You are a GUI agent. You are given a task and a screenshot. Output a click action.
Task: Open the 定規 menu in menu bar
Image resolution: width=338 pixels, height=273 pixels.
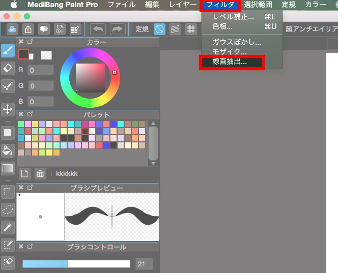point(289,5)
